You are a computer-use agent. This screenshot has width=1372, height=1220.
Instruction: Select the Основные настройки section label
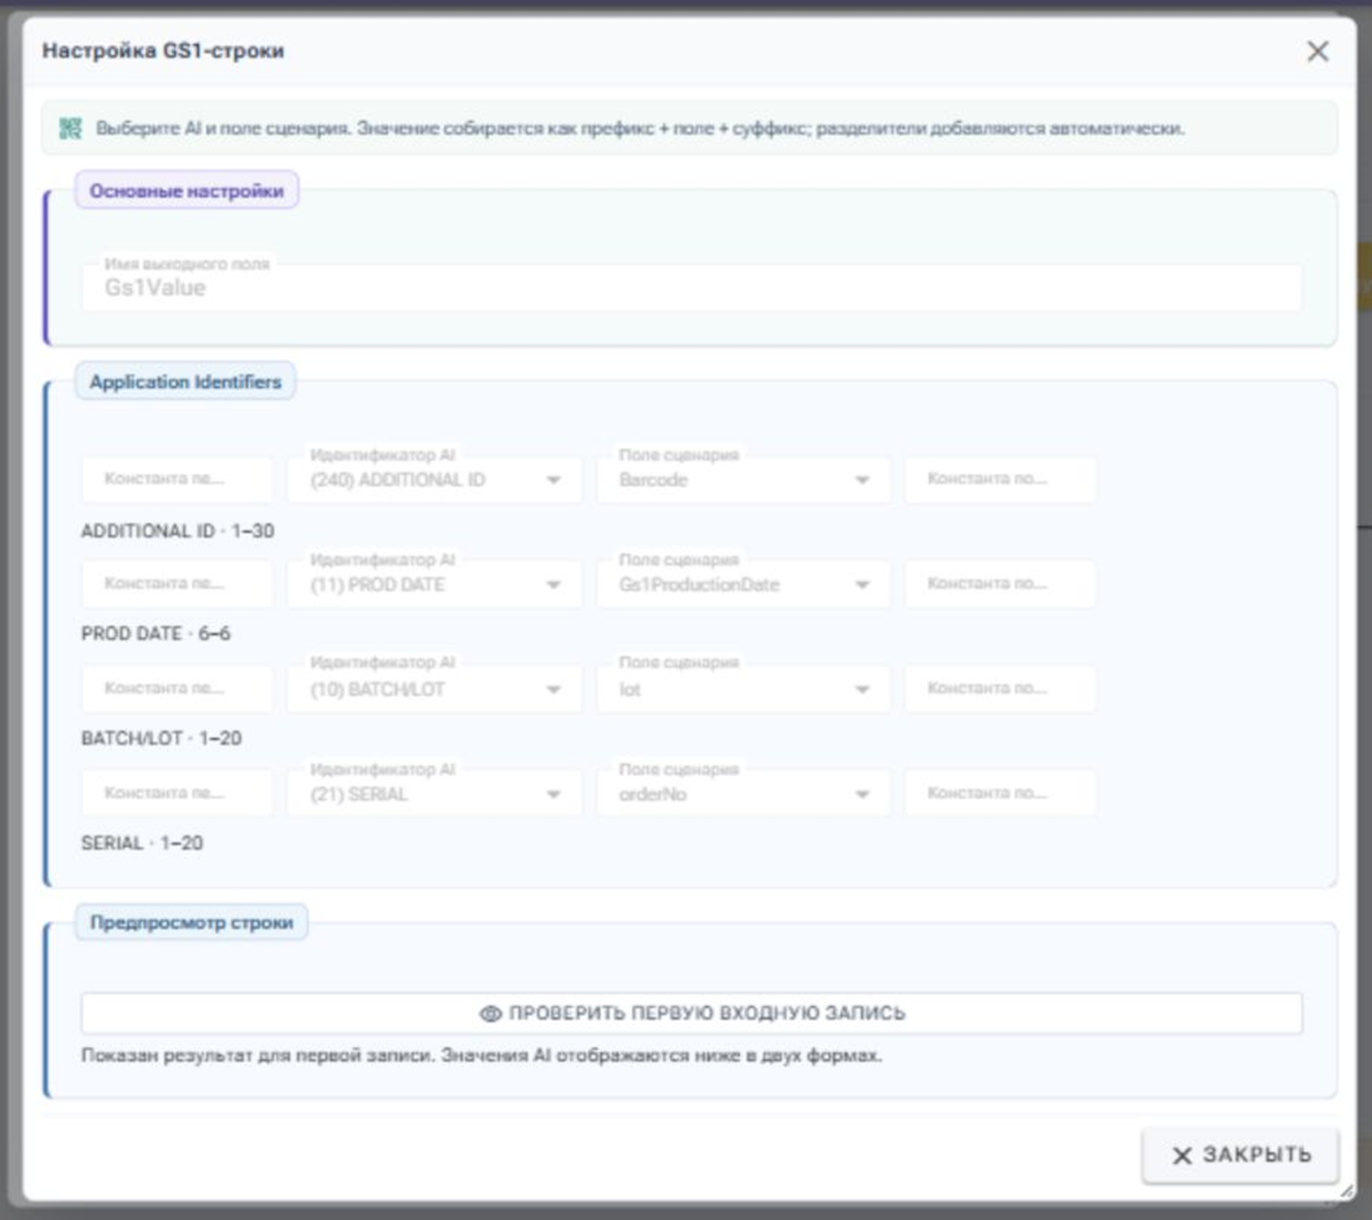pos(187,191)
